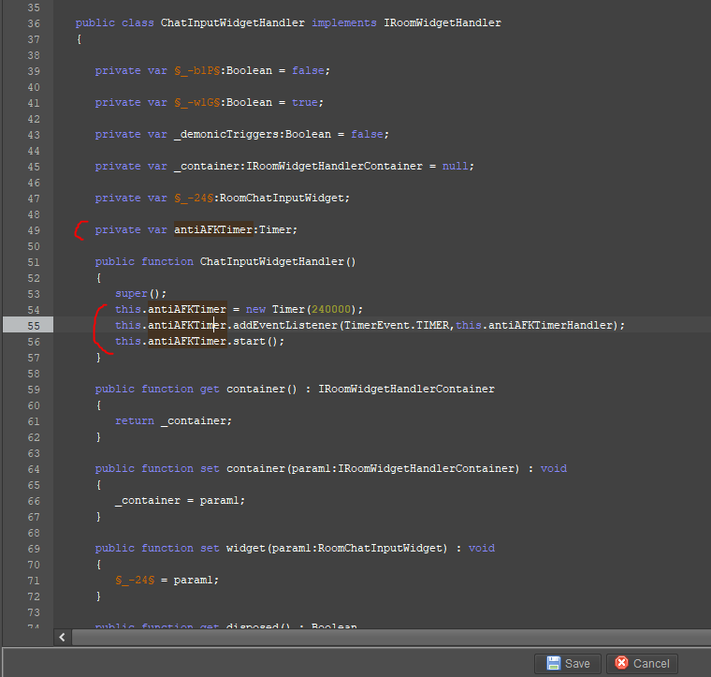Click IRoomWidgetHandler on line 36
Image resolution: width=711 pixels, height=677 pixels.
point(443,23)
